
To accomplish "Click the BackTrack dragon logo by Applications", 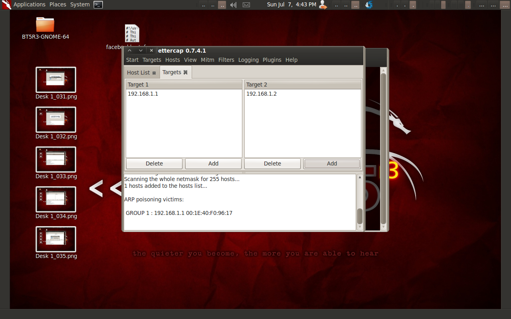I will 6,5.
